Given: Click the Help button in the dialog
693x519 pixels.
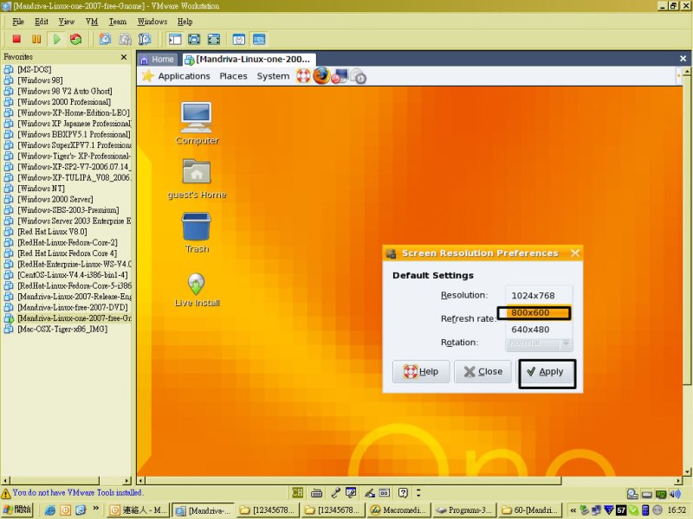Looking at the screenshot, I should [x=421, y=372].
